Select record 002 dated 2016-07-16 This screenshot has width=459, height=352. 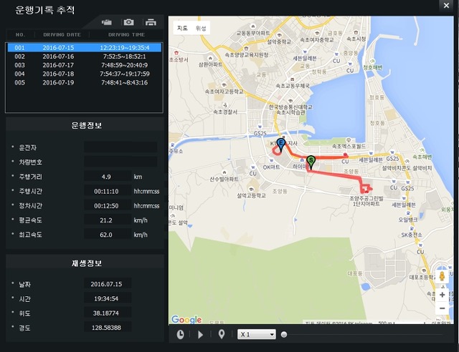pos(85,57)
